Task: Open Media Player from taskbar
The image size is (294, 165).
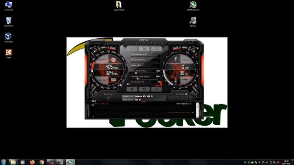Action: click(x=23, y=162)
